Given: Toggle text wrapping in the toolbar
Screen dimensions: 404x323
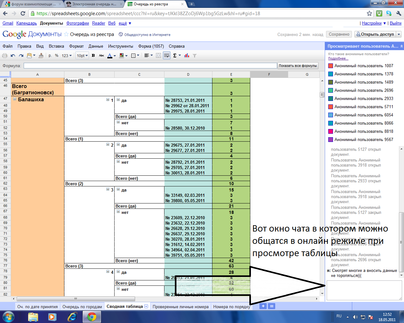Looking at the screenshot, I should pyautogui.click(x=167, y=56).
